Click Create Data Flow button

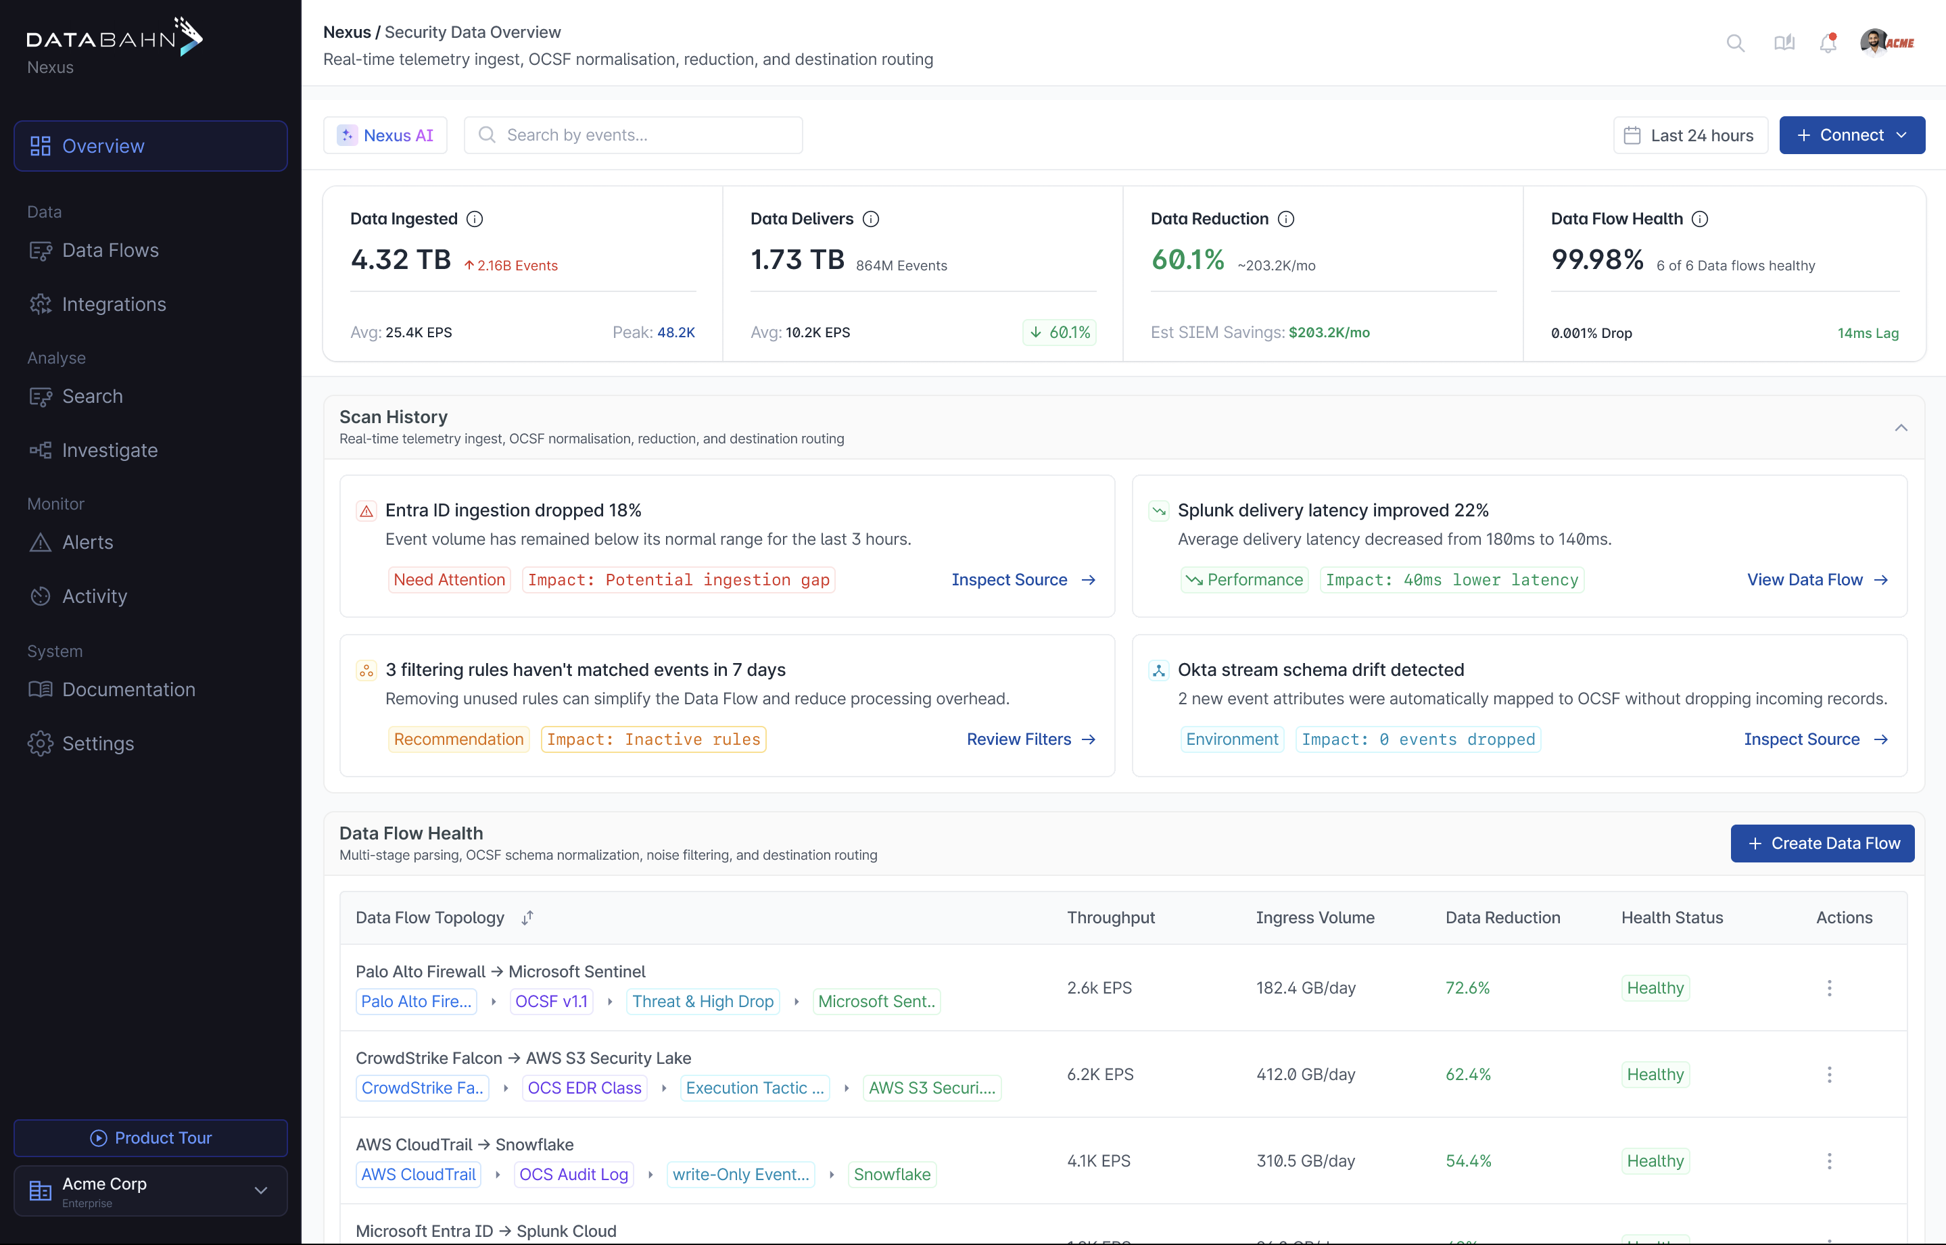tap(1822, 844)
